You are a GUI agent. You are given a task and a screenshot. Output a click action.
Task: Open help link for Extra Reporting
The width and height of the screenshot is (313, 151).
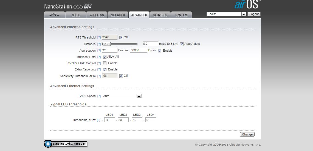click(99, 70)
